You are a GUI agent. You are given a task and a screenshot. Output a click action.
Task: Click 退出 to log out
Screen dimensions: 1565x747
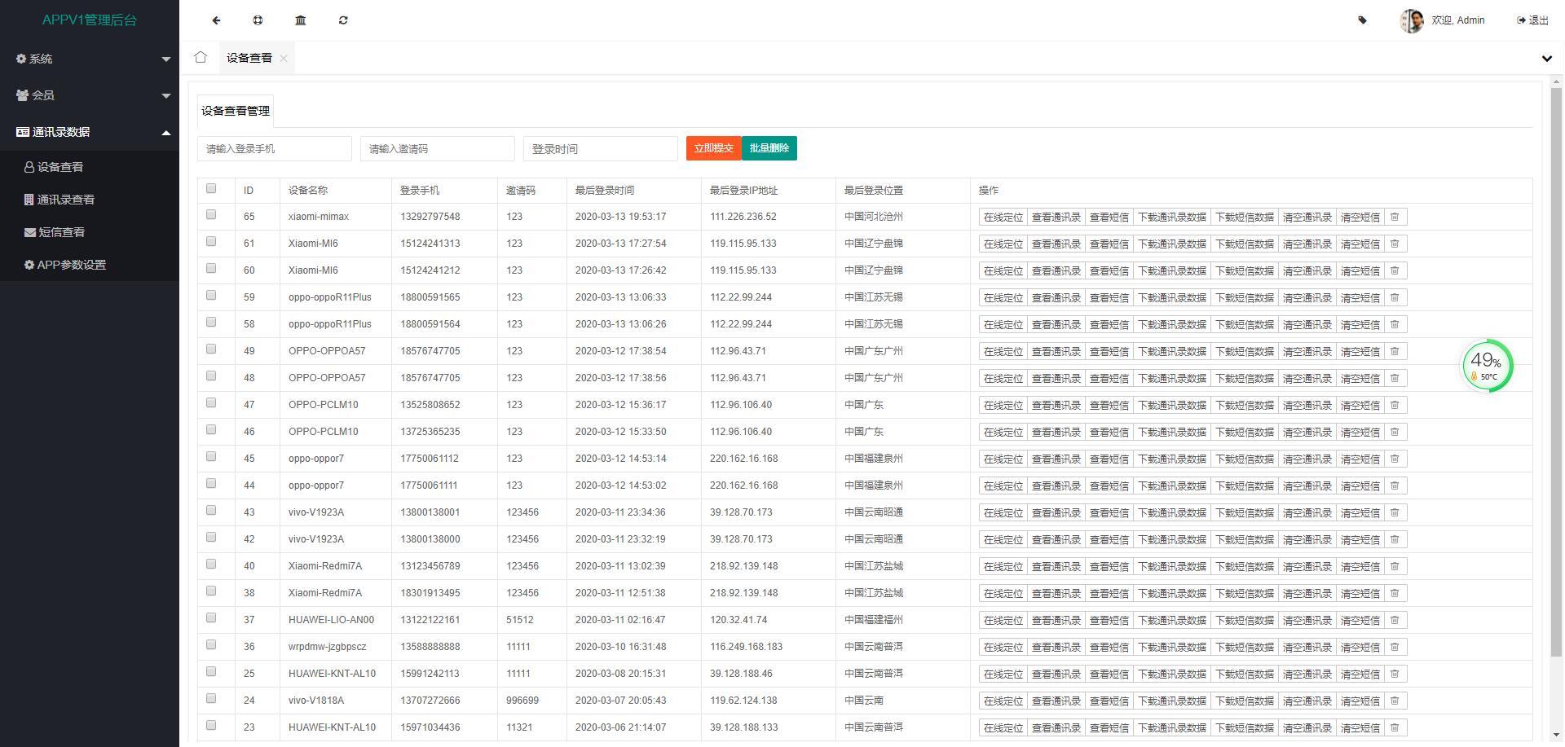1539,20
